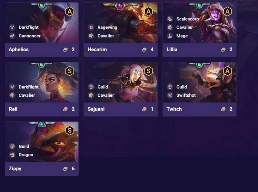This screenshot has height=192, width=258.
Task: Open the Aphelios champion name link
Action: [19, 49]
